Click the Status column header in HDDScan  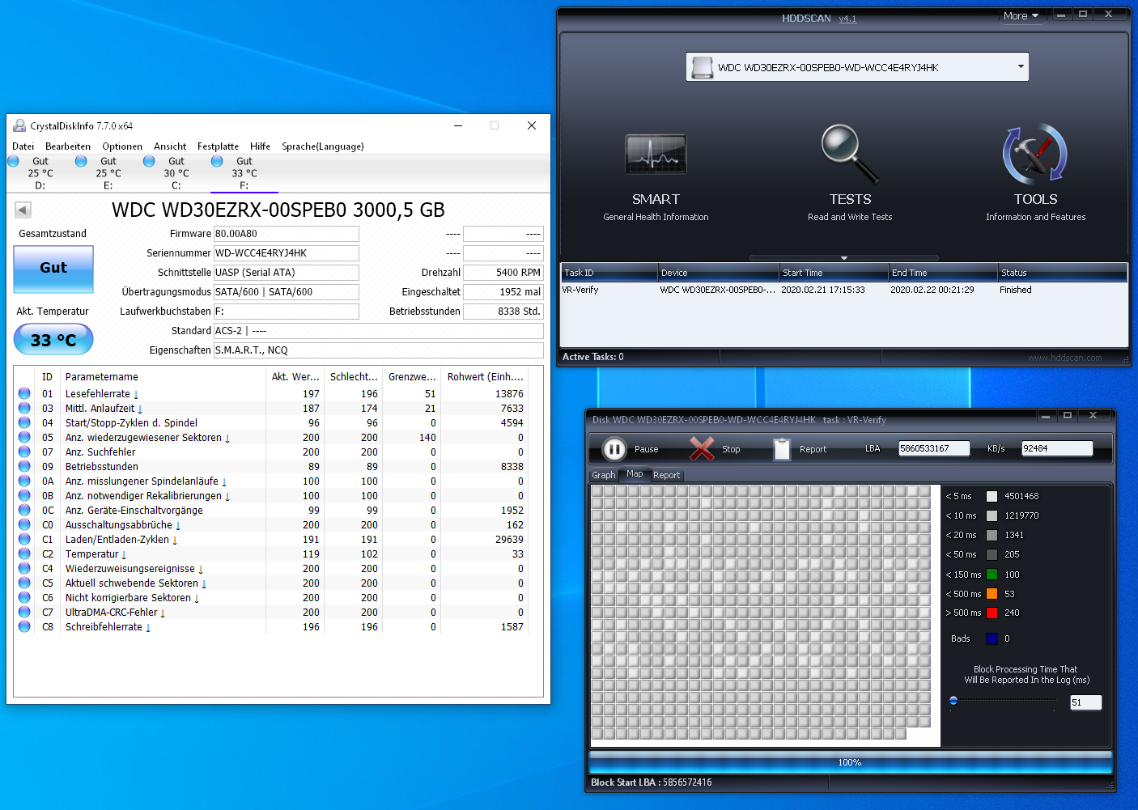click(1062, 273)
